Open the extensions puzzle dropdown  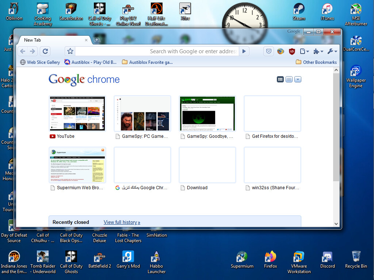point(318,51)
